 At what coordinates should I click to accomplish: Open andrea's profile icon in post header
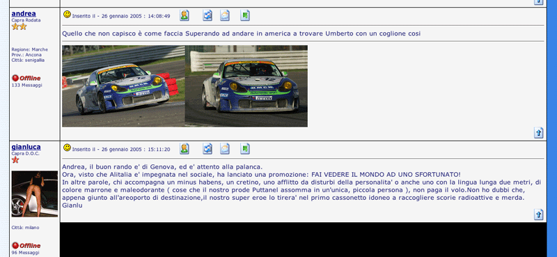click(184, 15)
